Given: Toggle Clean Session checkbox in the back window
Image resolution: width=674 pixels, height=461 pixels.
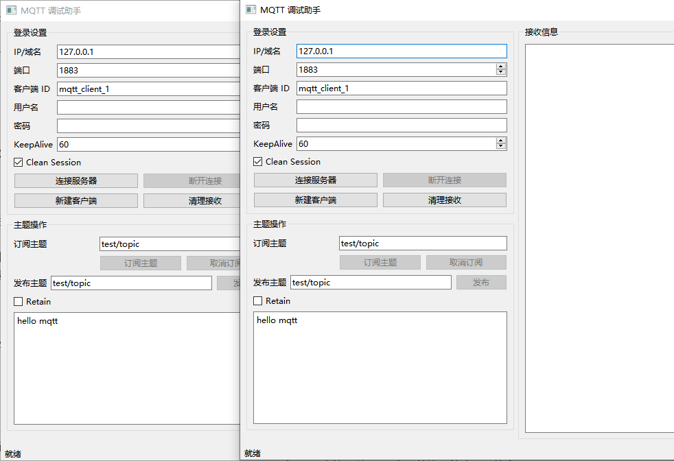Looking at the screenshot, I should (x=18, y=163).
